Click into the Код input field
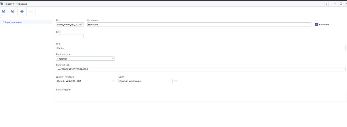 point(70,25)
